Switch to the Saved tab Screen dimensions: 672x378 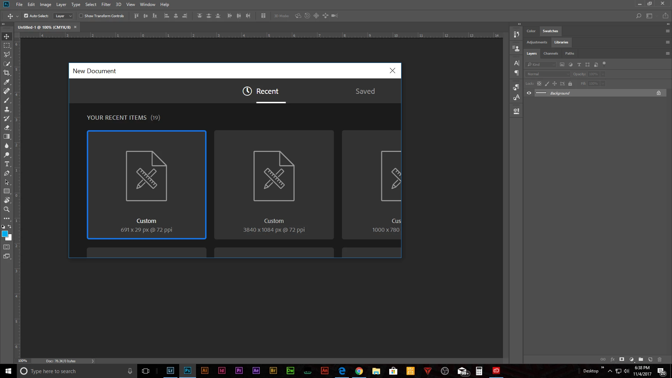click(365, 91)
